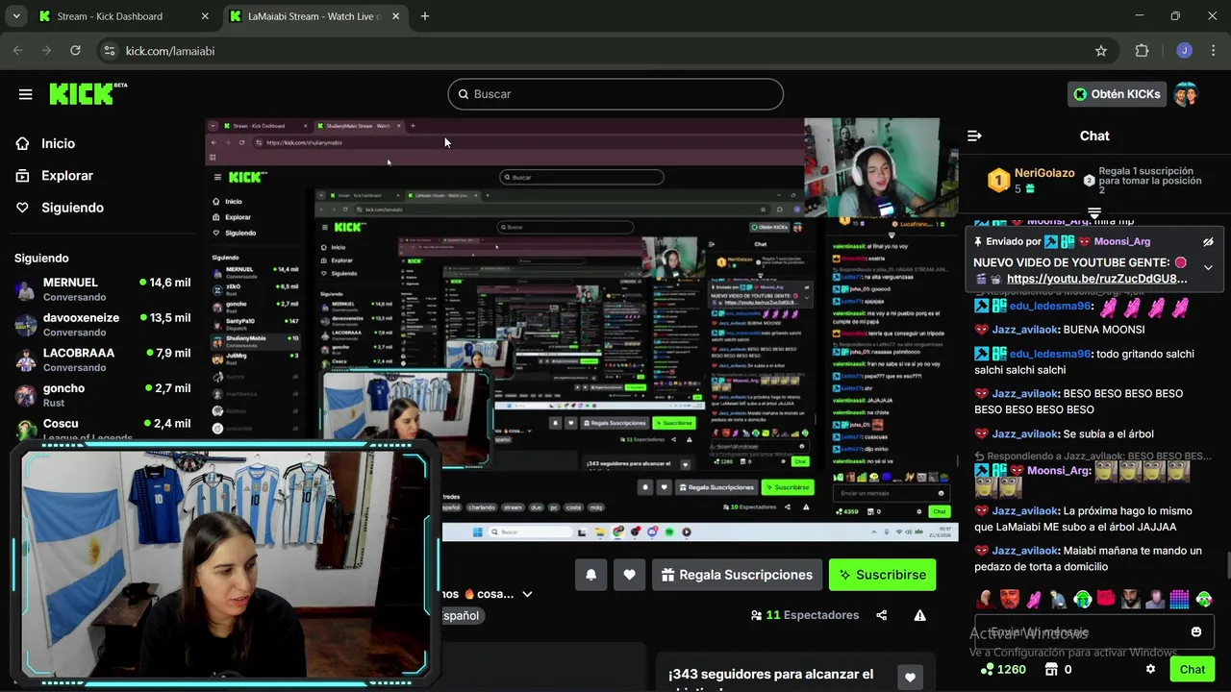The width and height of the screenshot is (1231, 692).
Task: Share the stream with the share icon
Action: [x=882, y=615]
